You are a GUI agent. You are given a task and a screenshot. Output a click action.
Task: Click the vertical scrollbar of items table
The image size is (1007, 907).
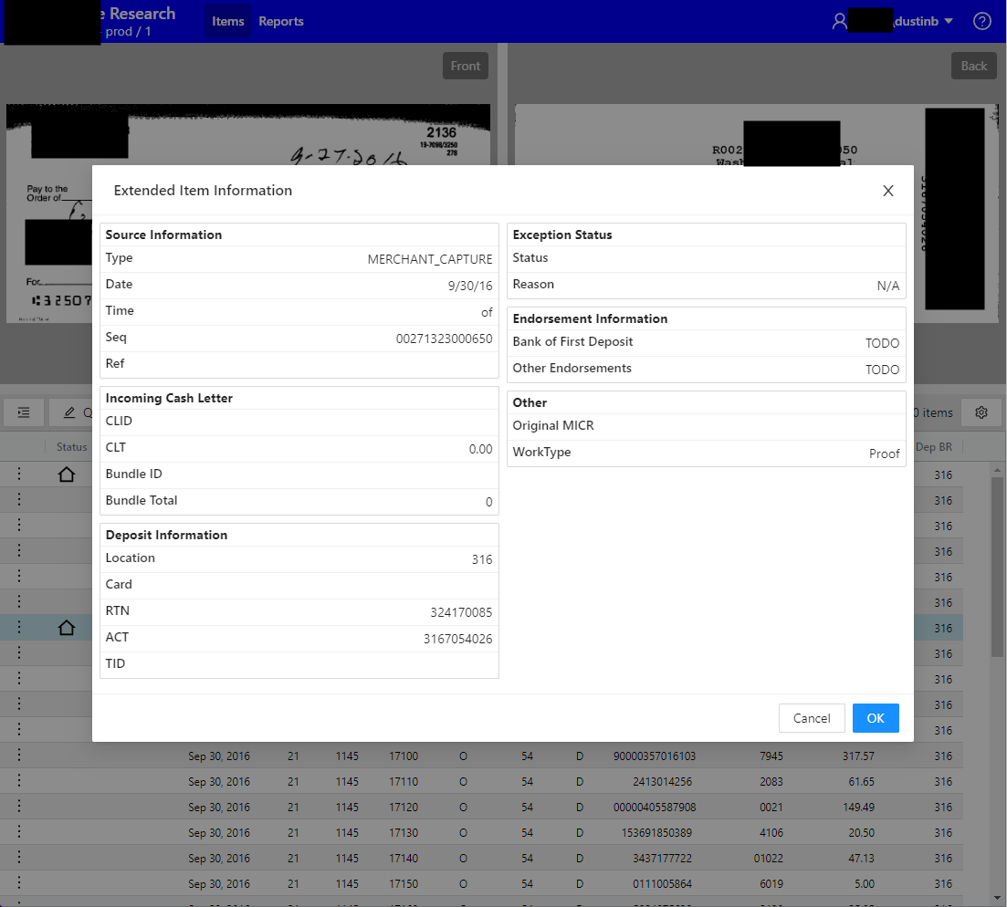point(997,566)
